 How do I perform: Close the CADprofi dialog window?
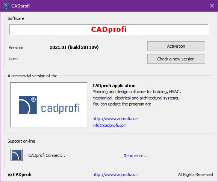pos(212,6)
